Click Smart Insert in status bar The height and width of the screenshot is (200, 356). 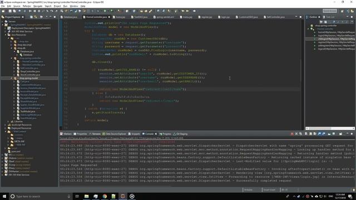click(x=269, y=190)
